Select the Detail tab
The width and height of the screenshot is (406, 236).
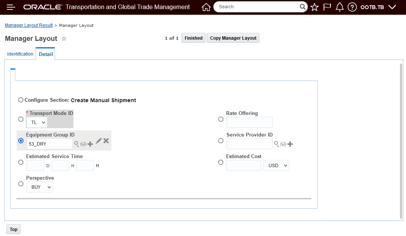[46, 54]
